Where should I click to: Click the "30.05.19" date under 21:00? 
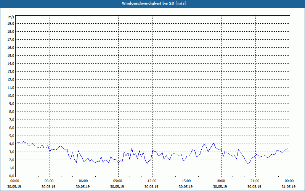[x=254, y=186]
